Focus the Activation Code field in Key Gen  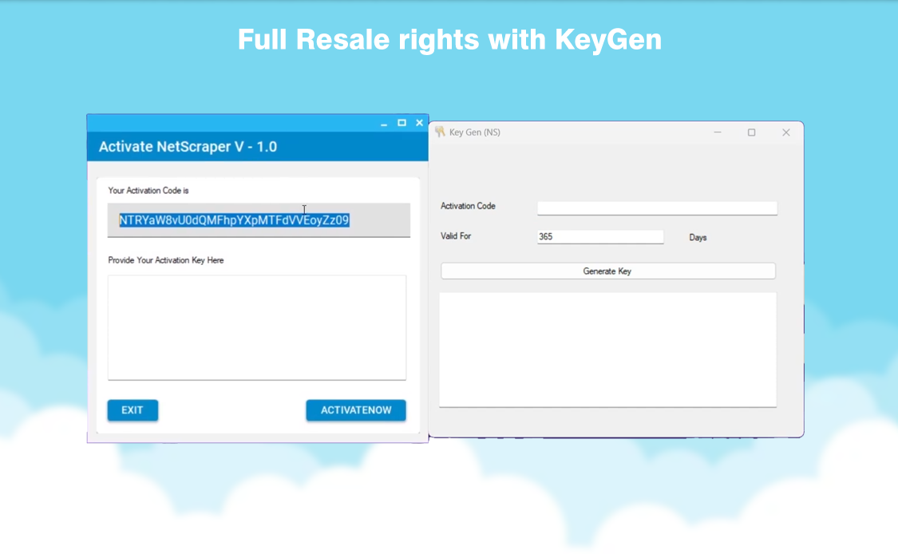tap(657, 208)
